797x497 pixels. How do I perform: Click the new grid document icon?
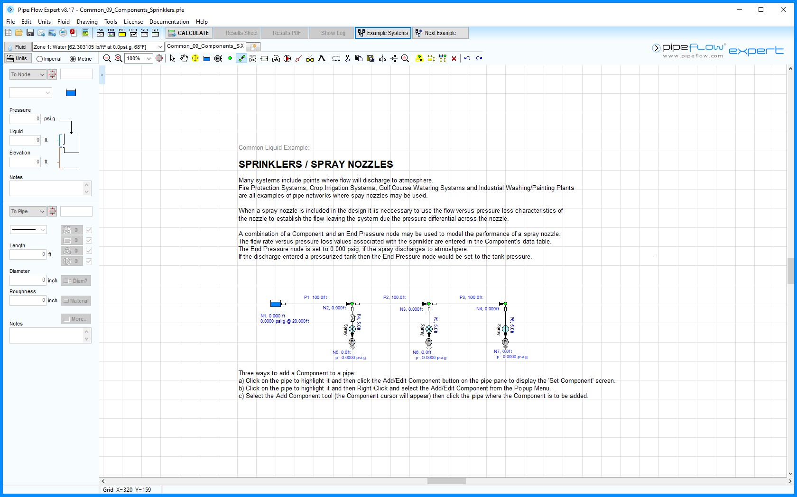click(x=8, y=33)
